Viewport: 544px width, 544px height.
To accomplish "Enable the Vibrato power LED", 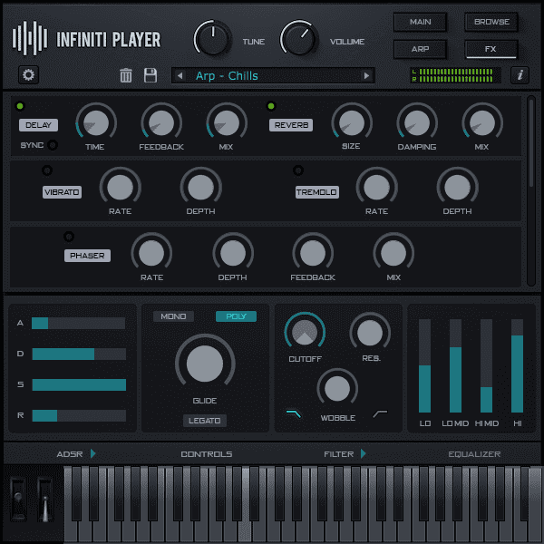I will coord(47,170).
